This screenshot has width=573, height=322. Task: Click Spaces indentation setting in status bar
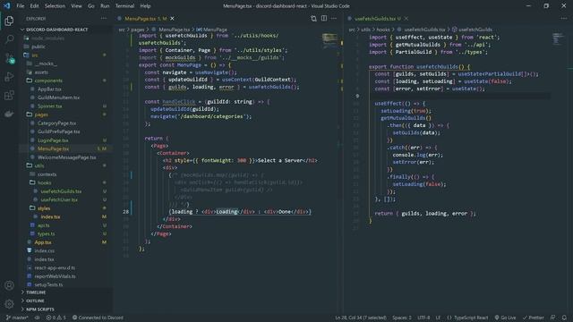pyautogui.click(x=402, y=318)
